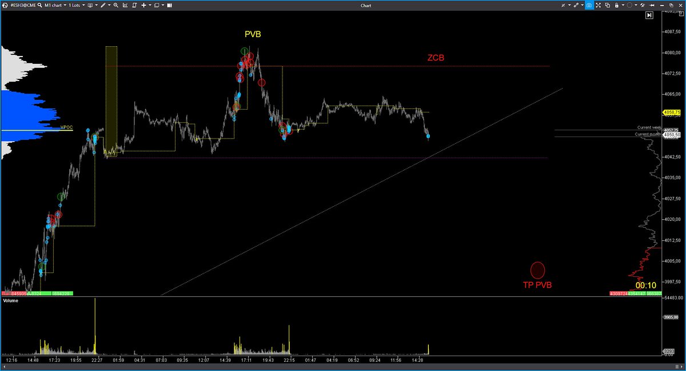
Task: Click the highlighted screenshot camera icon
Action: tap(589, 5)
